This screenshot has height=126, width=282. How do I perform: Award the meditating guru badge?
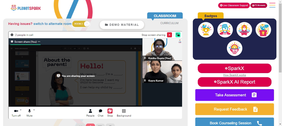click(x=244, y=30)
